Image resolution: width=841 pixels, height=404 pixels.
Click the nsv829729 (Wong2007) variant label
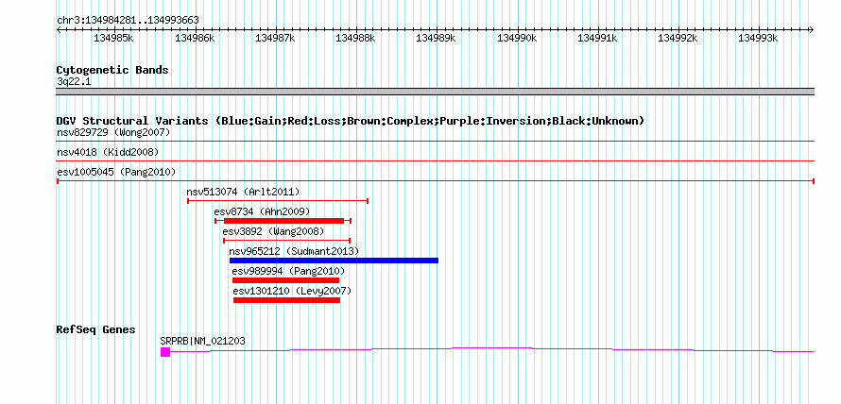point(113,132)
